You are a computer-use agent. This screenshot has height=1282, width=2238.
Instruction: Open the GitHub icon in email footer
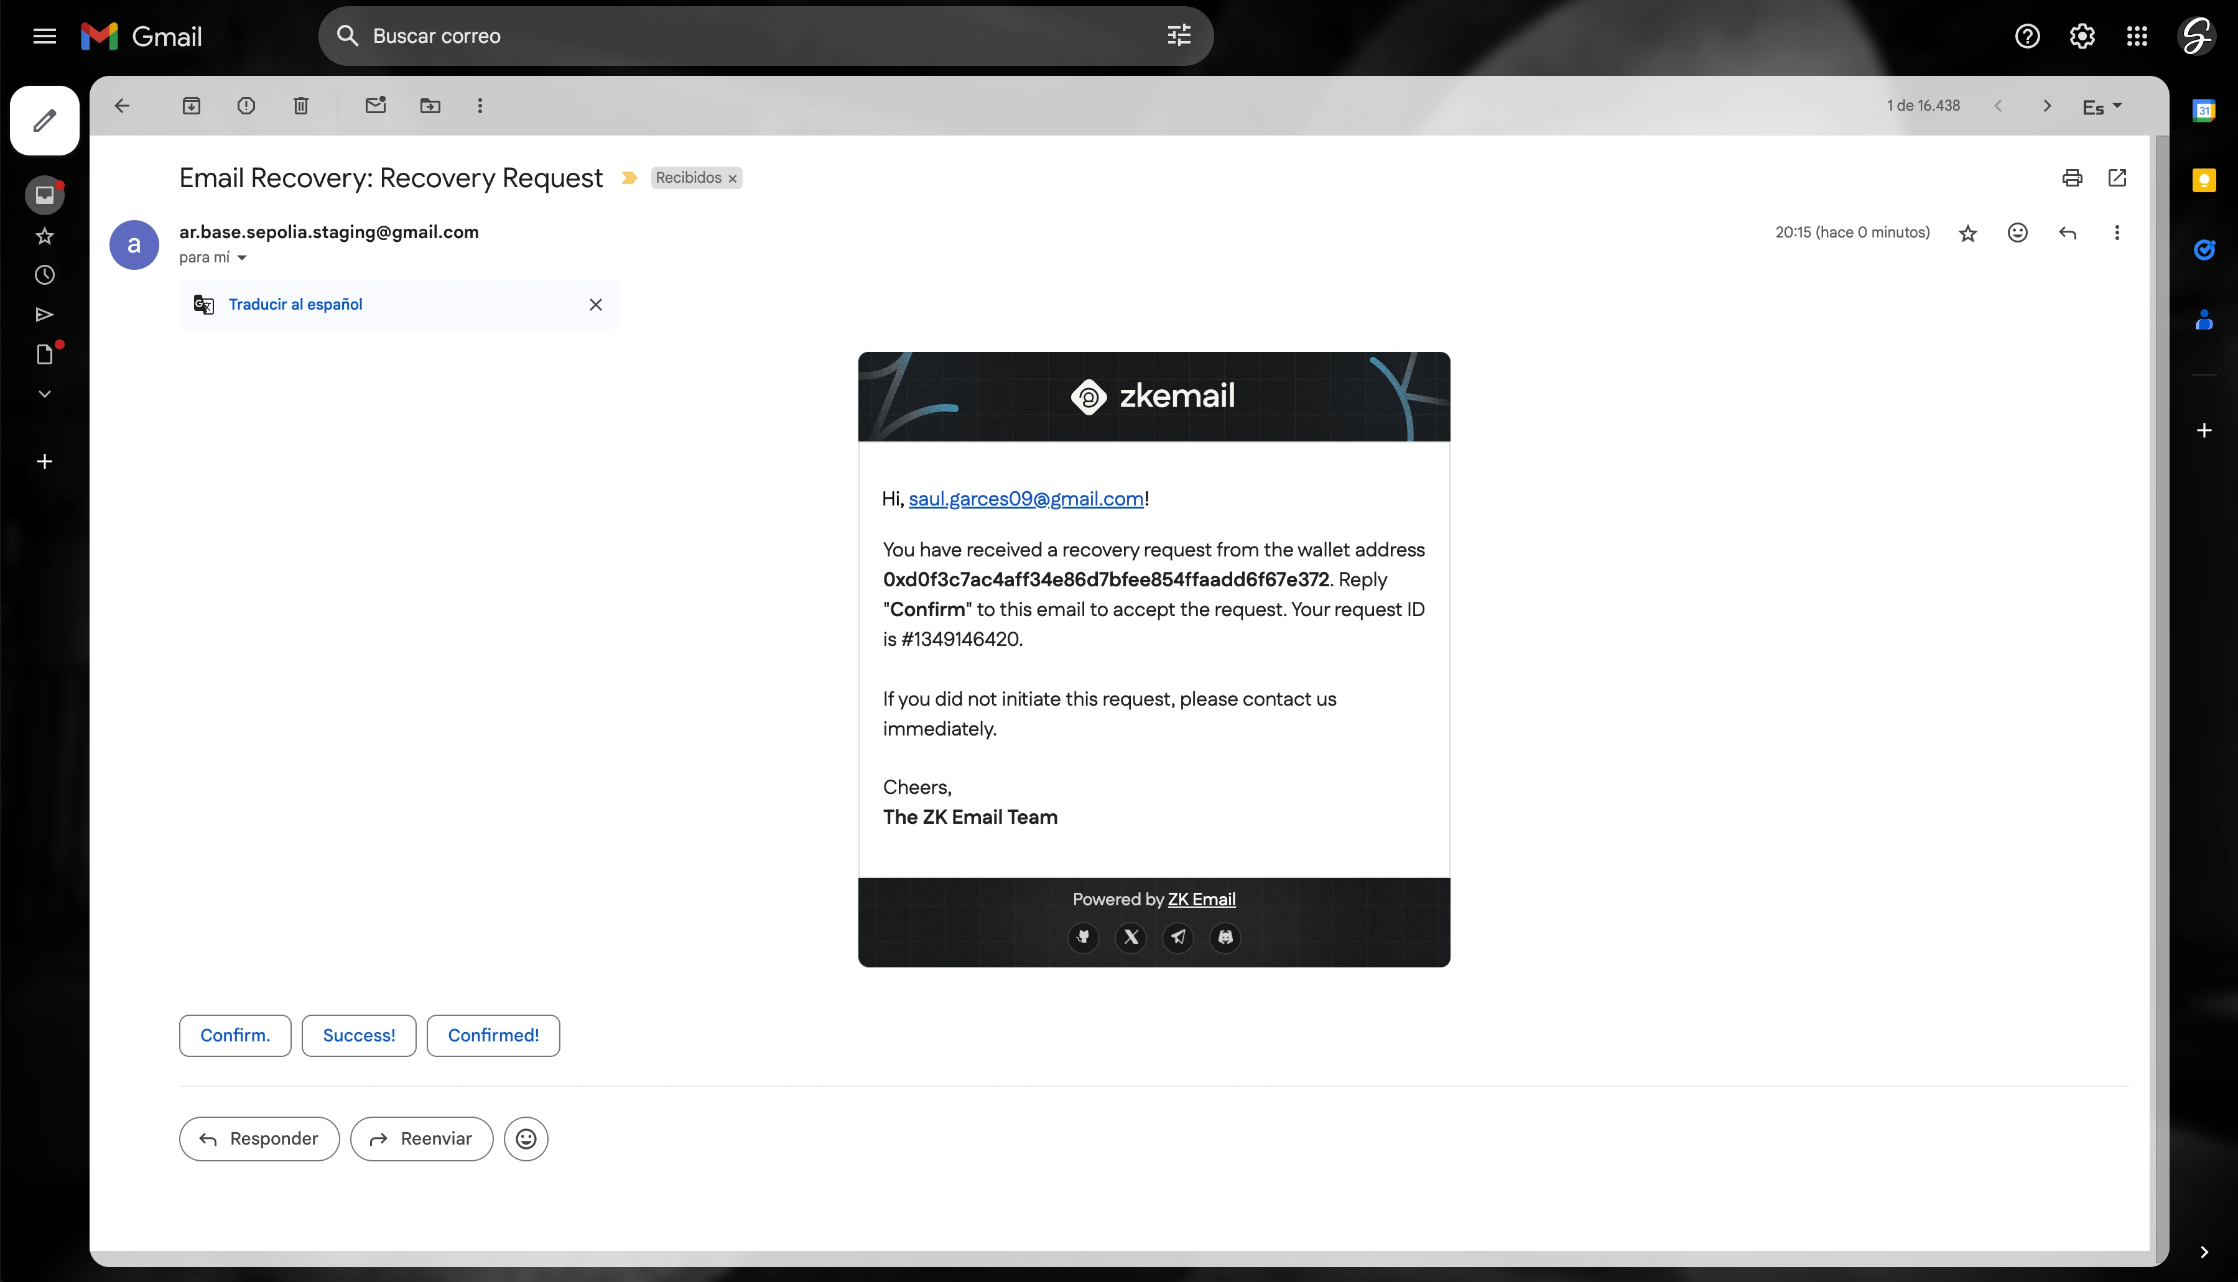(x=1084, y=937)
